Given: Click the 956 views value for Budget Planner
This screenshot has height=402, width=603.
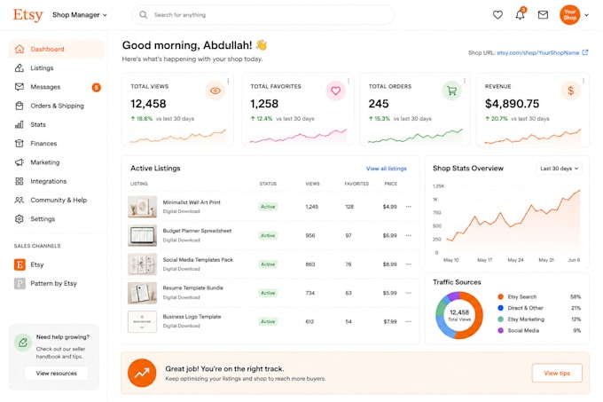Looking at the screenshot, I should pyautogui.click(x=310, y=235).
